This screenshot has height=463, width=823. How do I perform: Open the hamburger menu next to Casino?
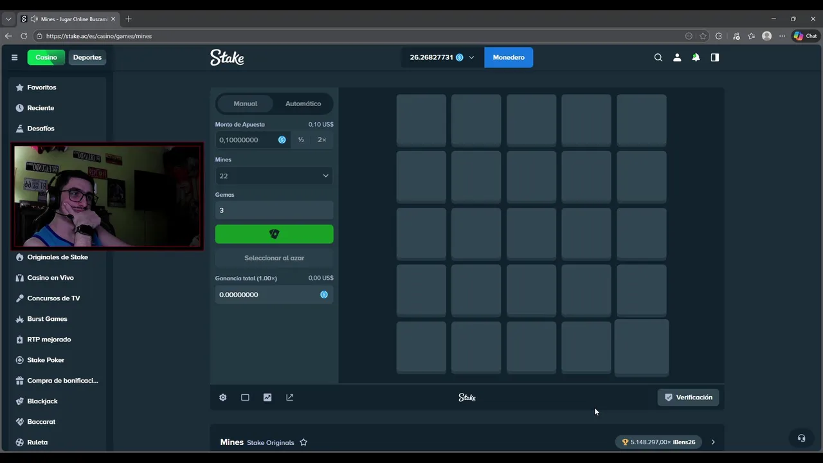pyautogui.click(x=14, y=57)
